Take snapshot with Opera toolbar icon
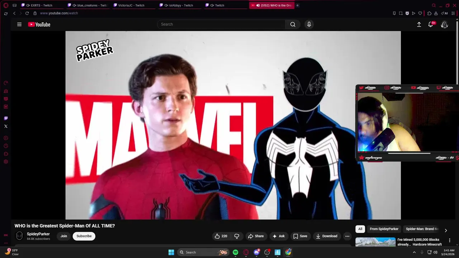This screenshot has width=459, height=258. (x=401, y=13)
